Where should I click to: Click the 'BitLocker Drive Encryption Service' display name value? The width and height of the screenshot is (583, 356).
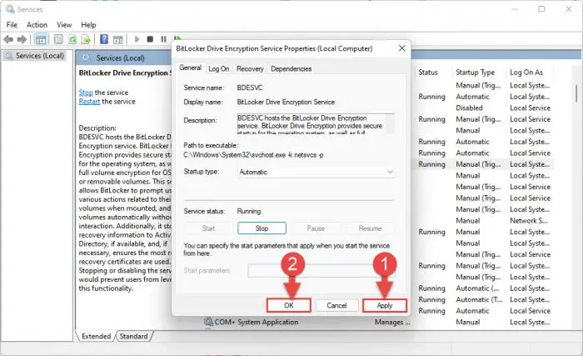286,102
